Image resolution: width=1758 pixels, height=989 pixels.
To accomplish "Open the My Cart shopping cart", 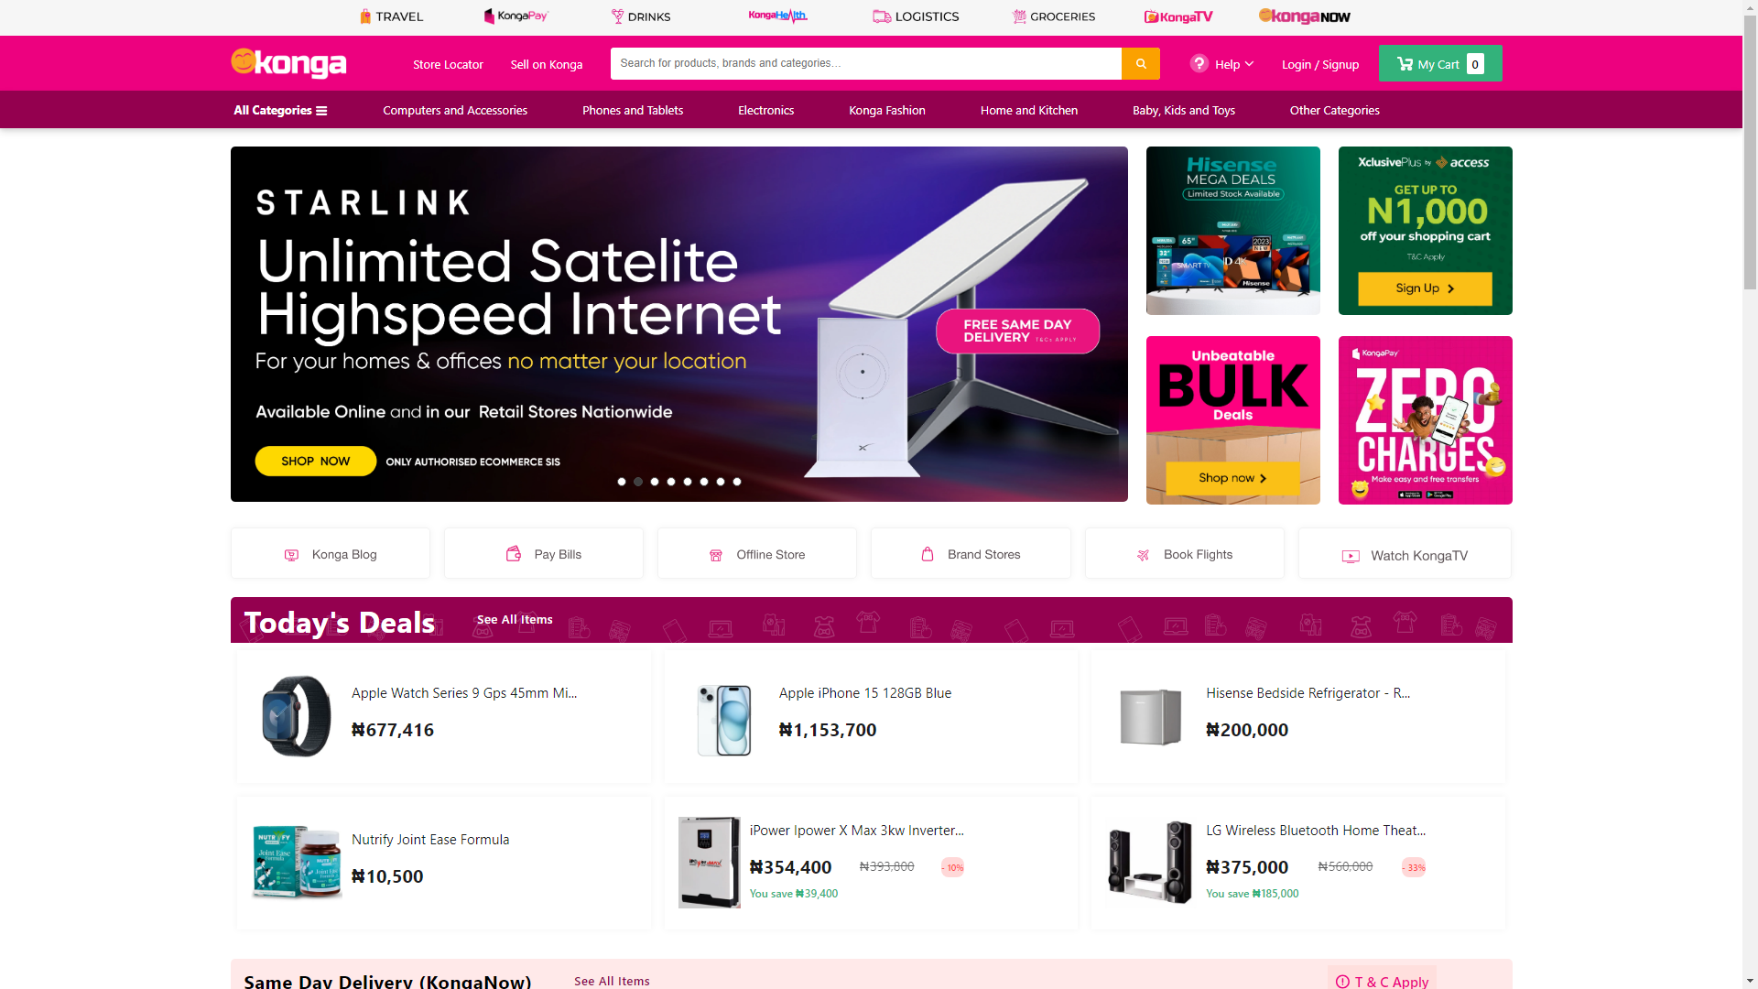I will [x=1439, y=63].
